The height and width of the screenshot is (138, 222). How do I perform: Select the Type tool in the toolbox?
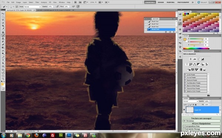(x=3, y=60)
